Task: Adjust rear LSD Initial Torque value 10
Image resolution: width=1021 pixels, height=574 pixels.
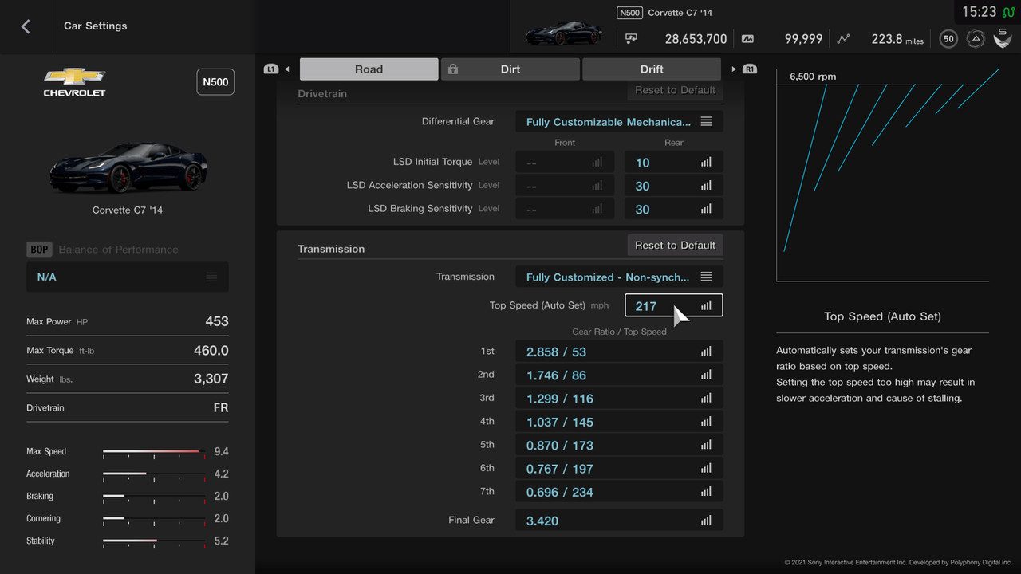Action: click(x=673, y=162)
